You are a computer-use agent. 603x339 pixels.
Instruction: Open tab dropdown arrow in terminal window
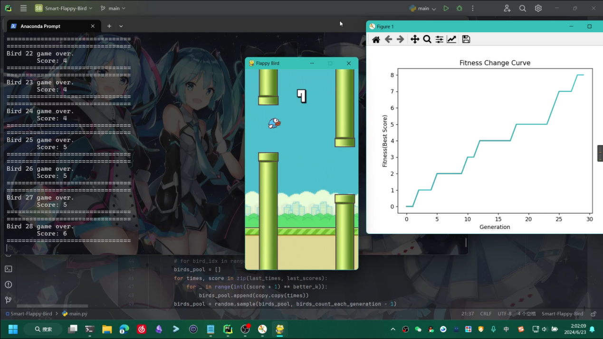pos(121,26)
